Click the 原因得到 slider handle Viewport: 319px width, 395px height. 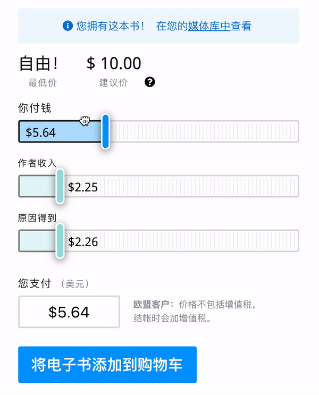coord(60,241)
